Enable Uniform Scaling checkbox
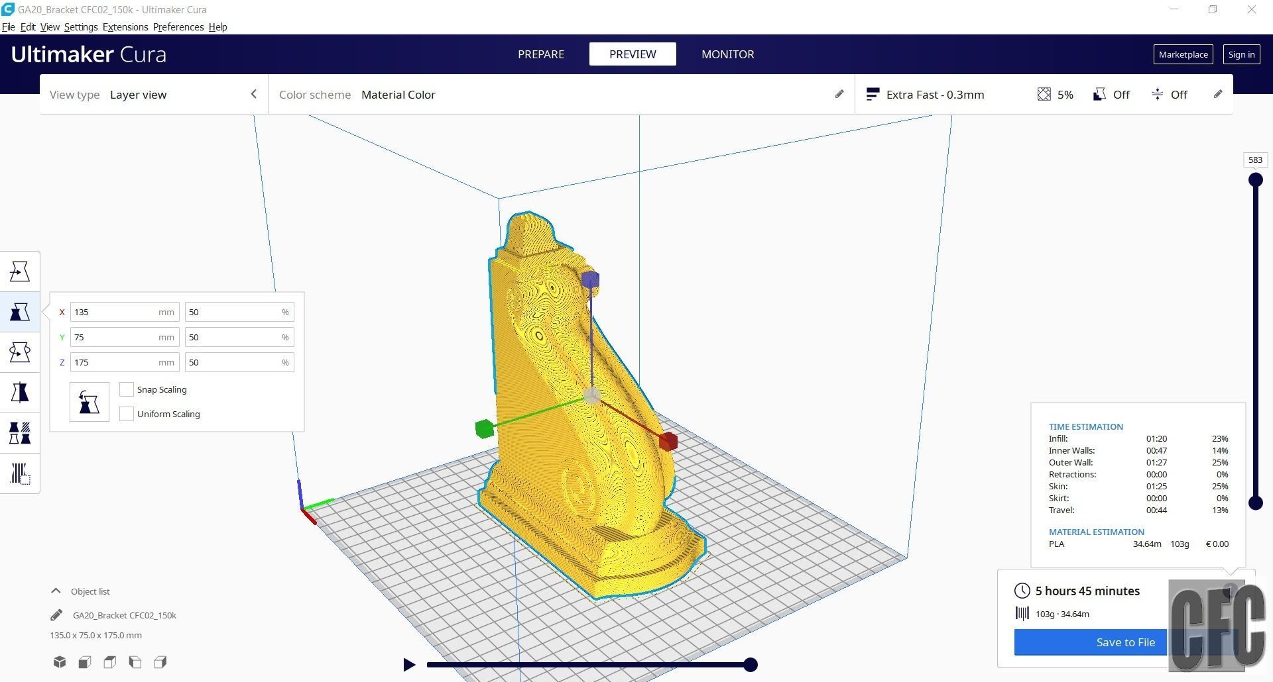 tap(126, 414)
